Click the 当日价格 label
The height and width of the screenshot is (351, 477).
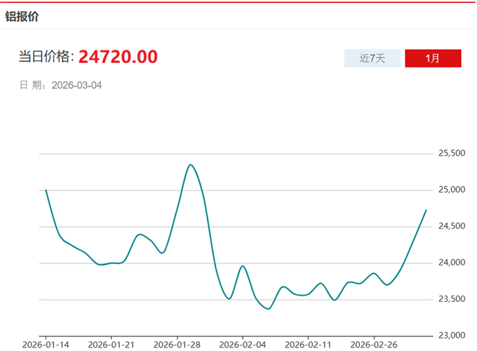coord(46,57)
